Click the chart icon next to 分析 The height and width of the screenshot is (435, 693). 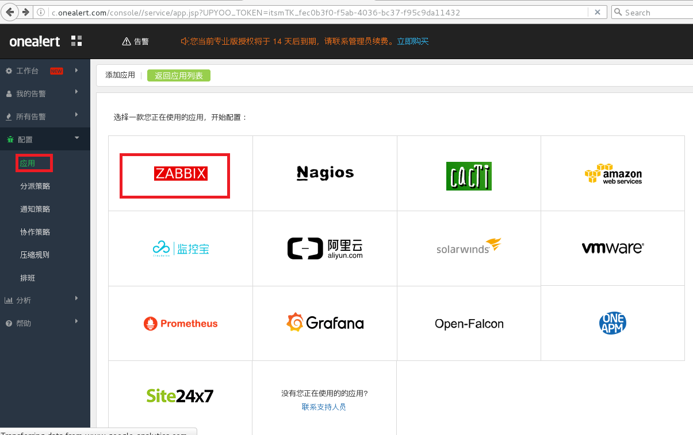point(9,300)
